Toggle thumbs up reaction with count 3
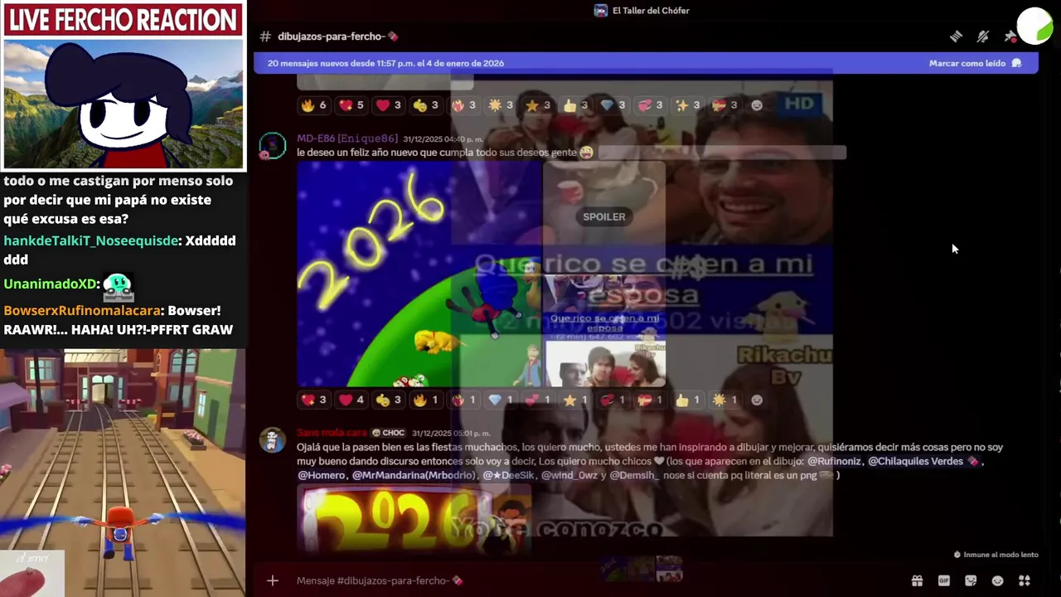Viewport: 1061px width, 597px height. [575, 105]
